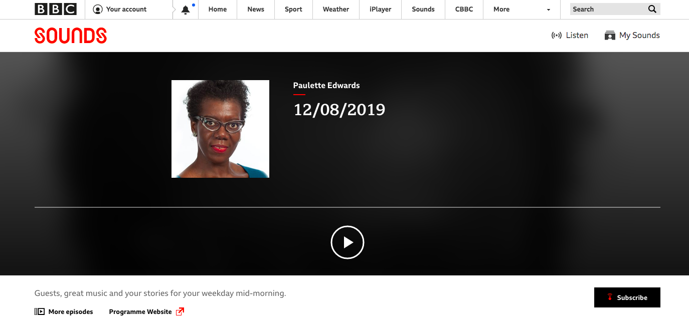Open the Listen live link
This screenshot has height=335, width=689.
click(570, 35)
